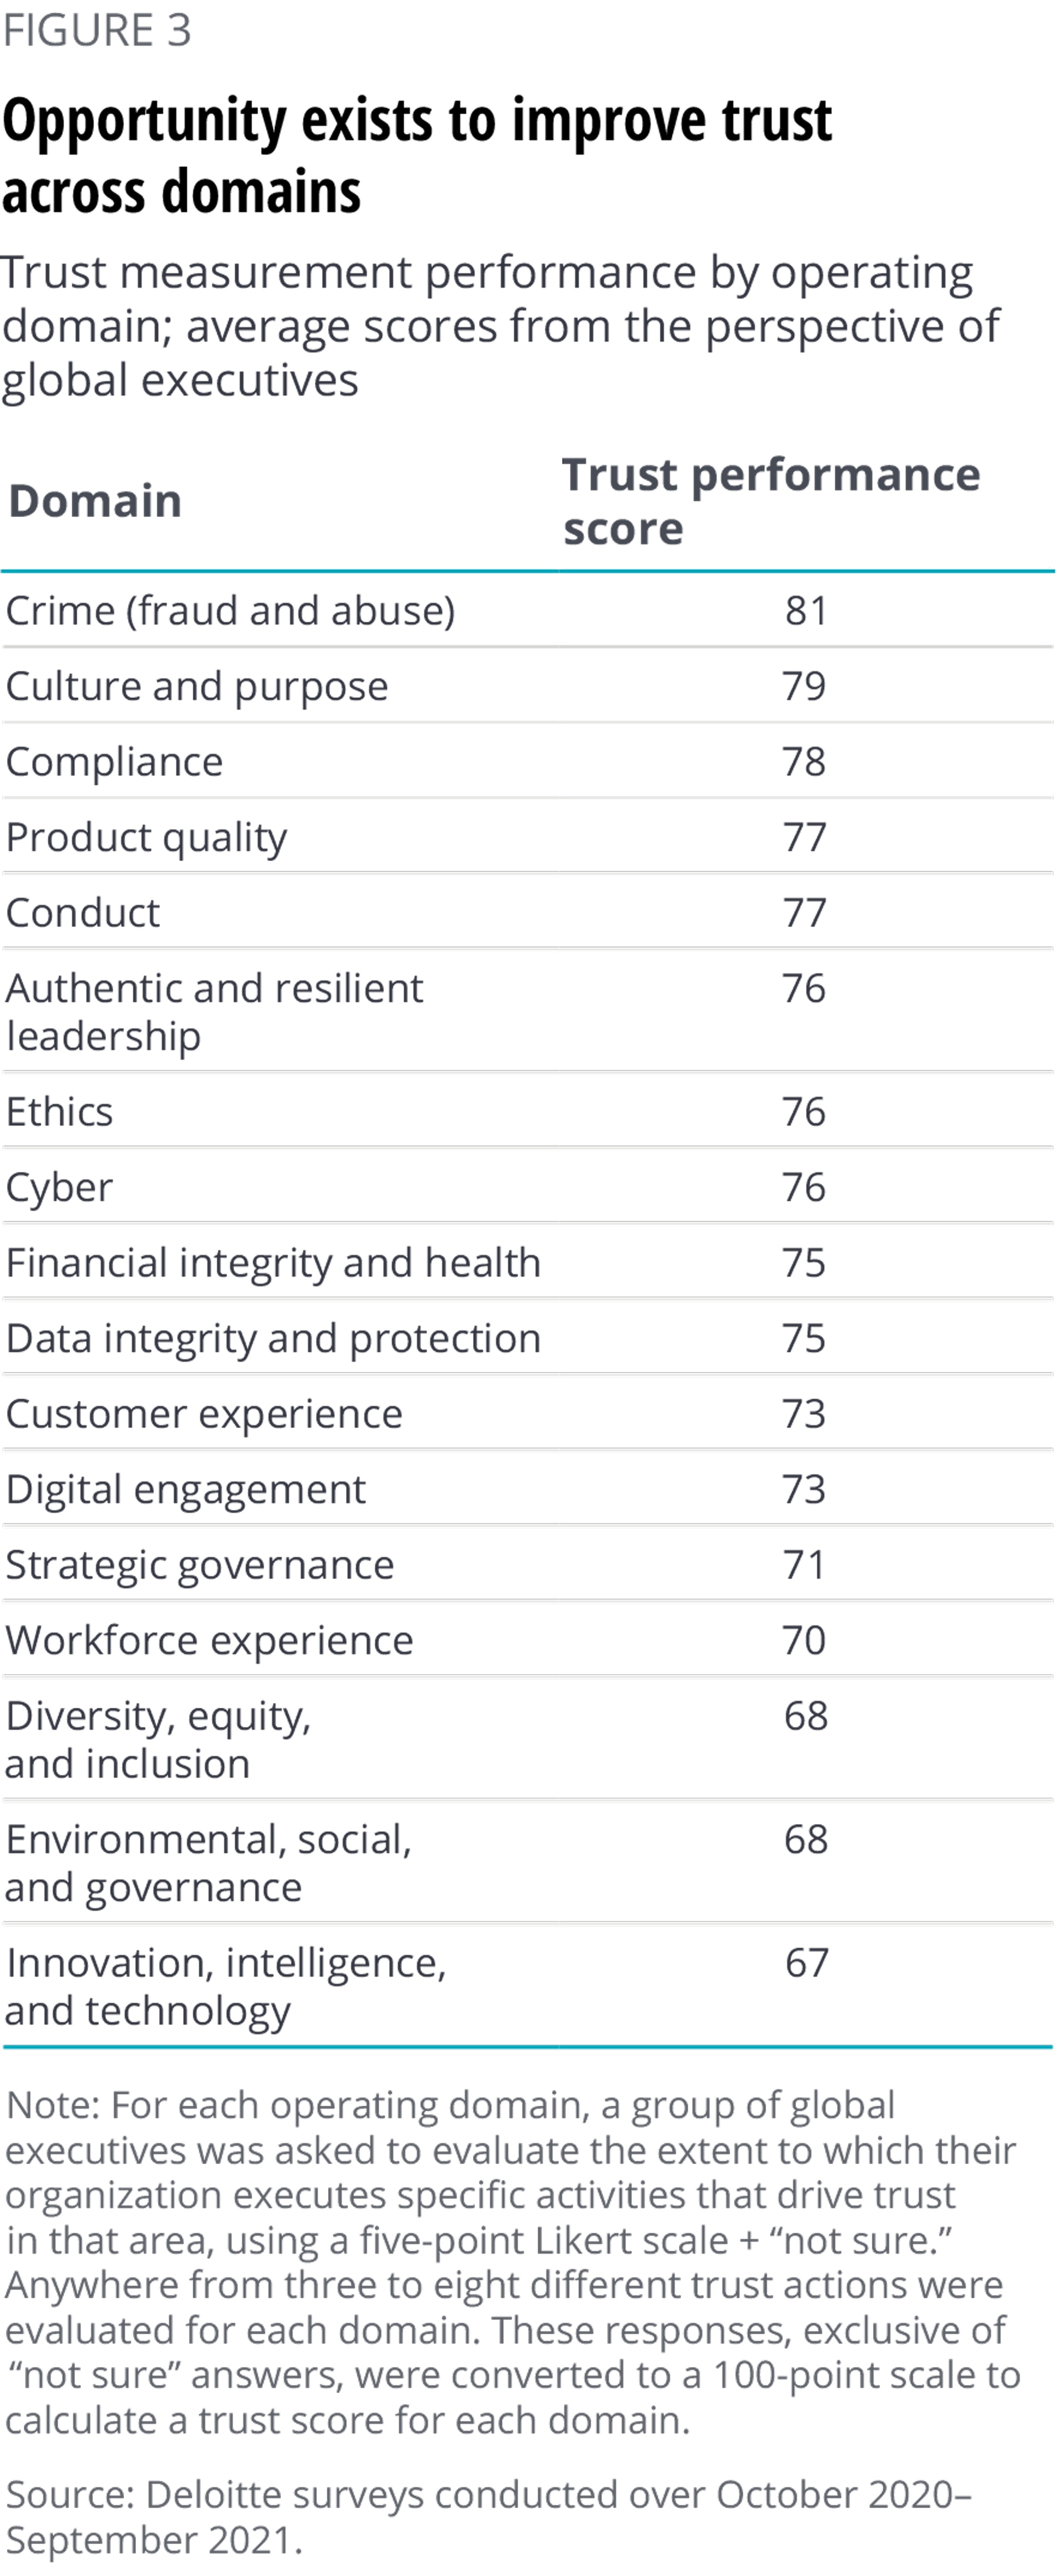Click the 'Compliance' row label

(x=114, y=762)
